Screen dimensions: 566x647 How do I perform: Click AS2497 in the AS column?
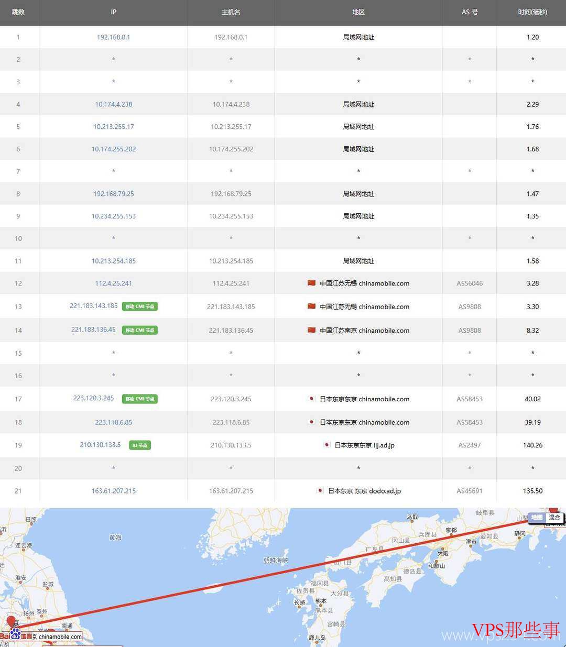click(x=470, y=445)
